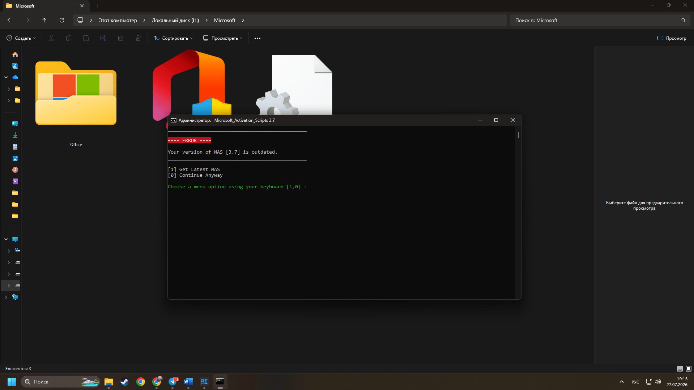Go up one folder level
Viewport: 694px width, 390px height.
[x=44, y=20]
